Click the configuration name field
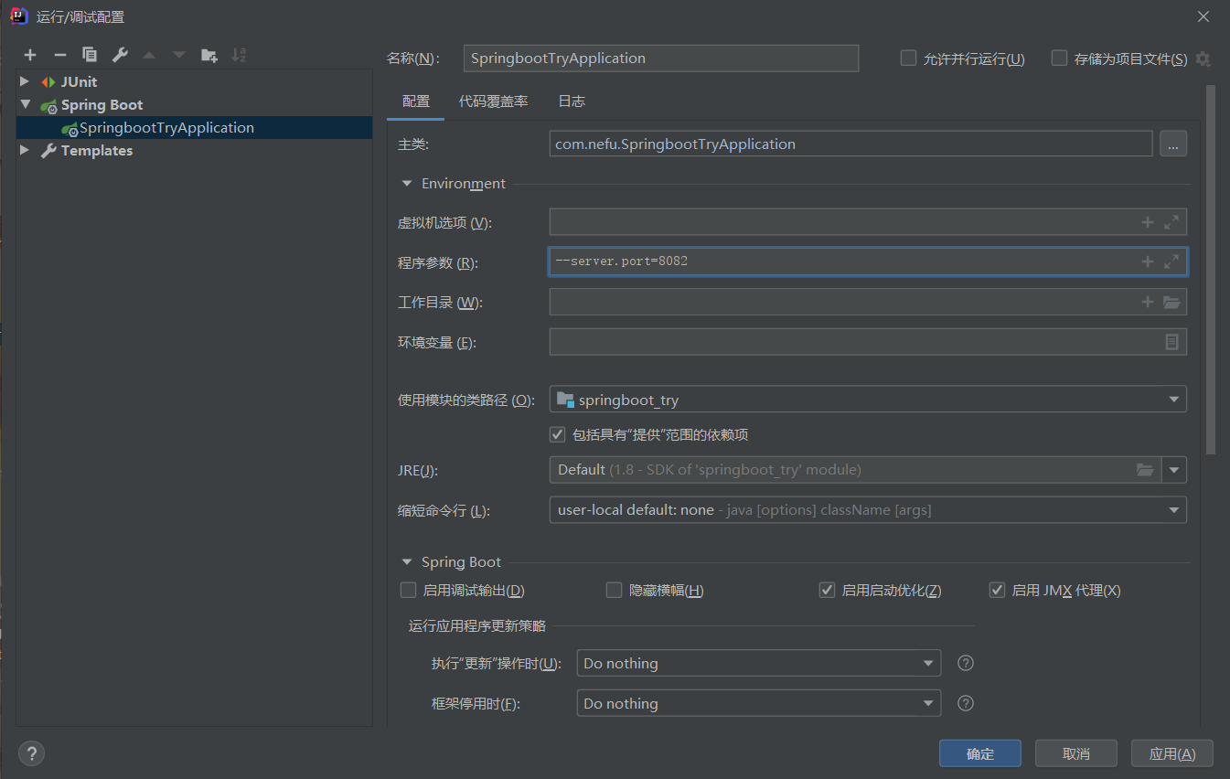 tap(661, 58)
